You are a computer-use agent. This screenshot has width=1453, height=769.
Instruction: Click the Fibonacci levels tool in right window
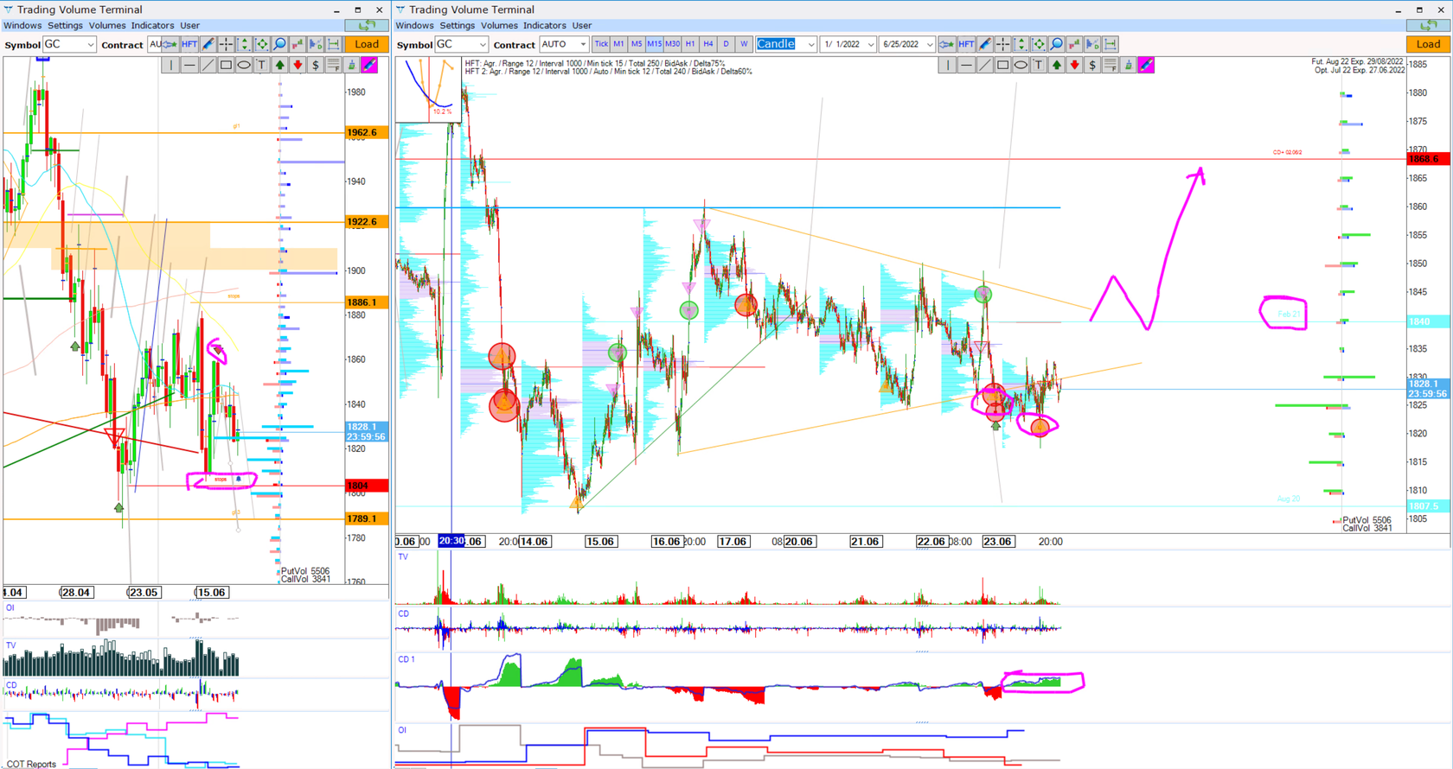coord(1111,65)
